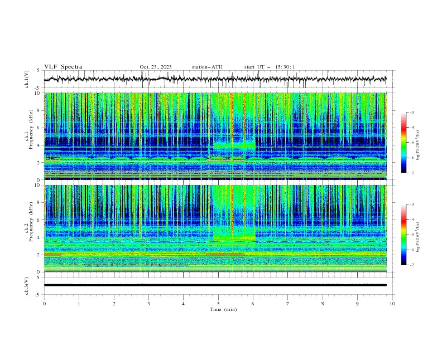The height and width of the screenshot is (341, 442).
Task: Click time axis tick label "2"
Action: click(114, 304)
